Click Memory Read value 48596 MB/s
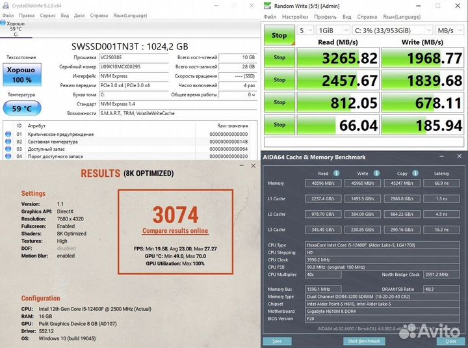The height and width of the screenshot is (348, 468). [323, 183]
